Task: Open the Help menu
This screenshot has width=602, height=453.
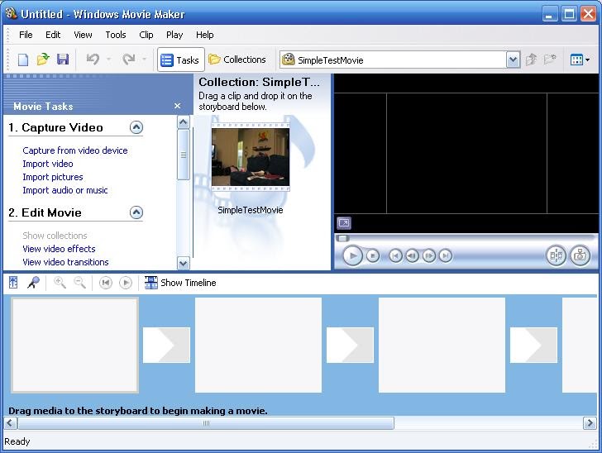Action: pyautogui.click(x=204, y=35)
